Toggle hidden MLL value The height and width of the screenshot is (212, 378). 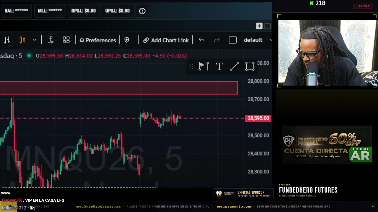click(50, 11)
